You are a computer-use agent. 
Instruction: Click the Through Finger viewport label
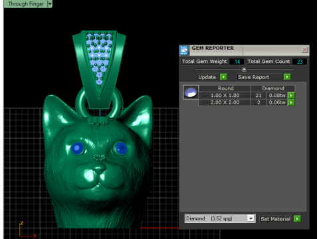26,4
